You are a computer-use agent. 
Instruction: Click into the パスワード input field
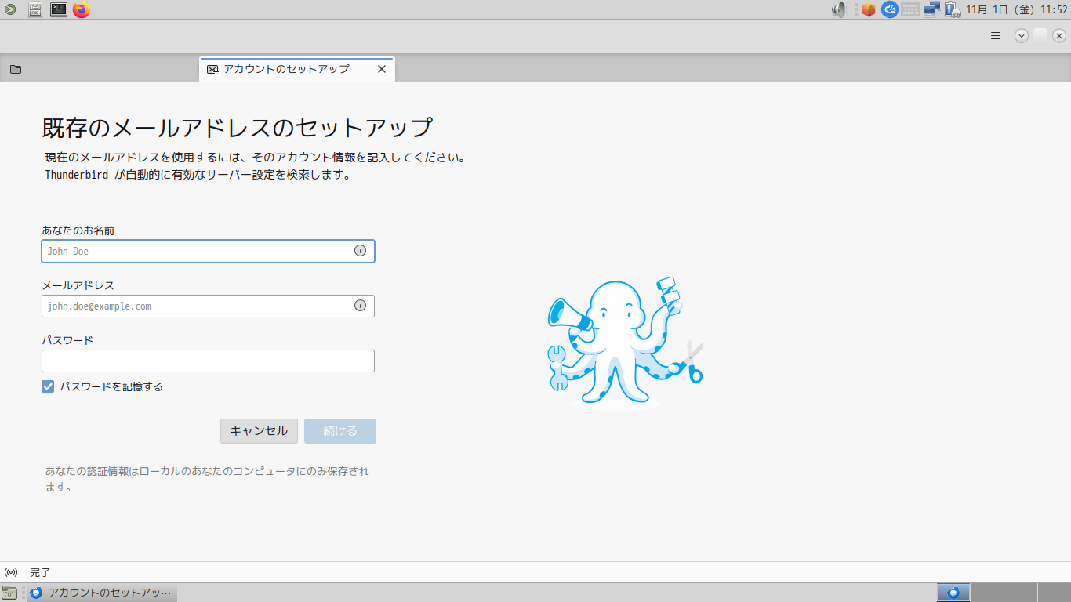[208, 361]
